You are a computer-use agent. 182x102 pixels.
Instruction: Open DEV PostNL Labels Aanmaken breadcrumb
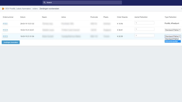pos(18,9)
